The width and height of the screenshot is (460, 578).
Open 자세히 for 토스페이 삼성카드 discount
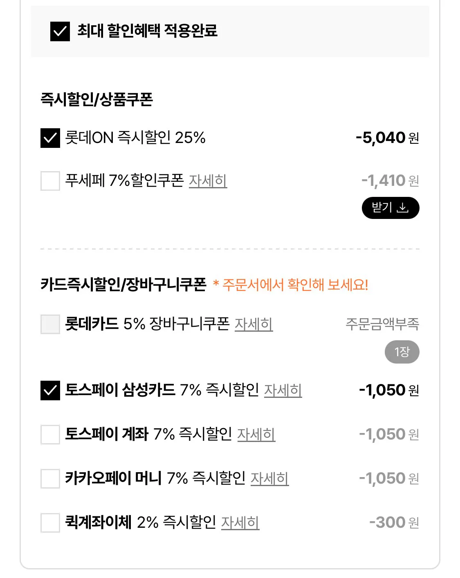(283, 390)
